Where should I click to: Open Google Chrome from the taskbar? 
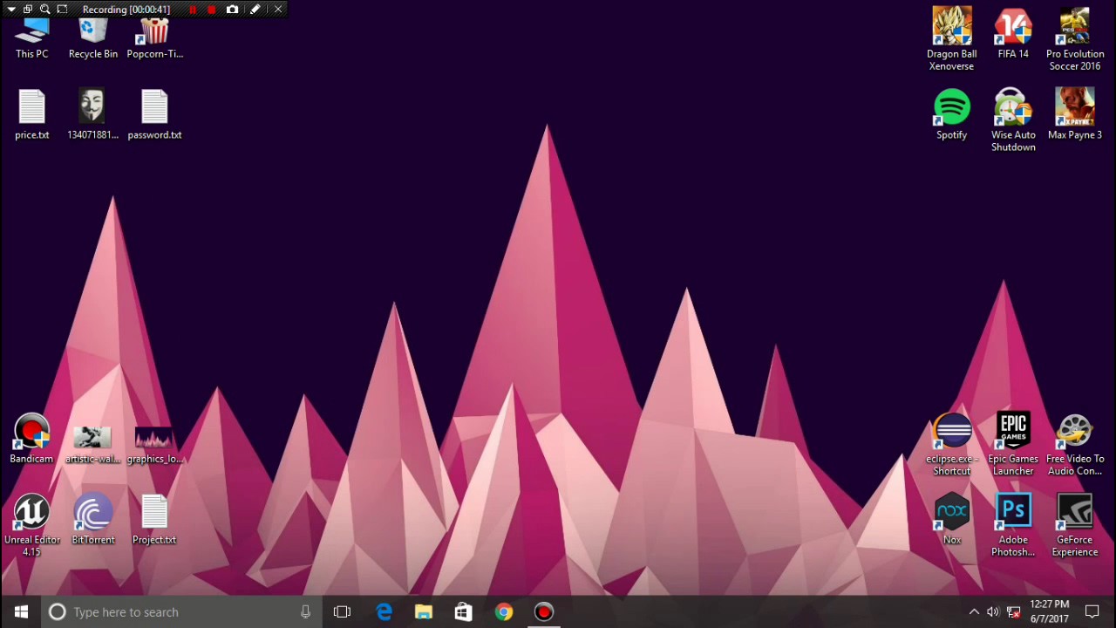[504, 612]
